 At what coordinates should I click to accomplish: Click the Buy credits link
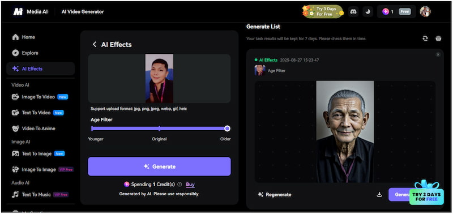pyautogui.click(x=190, y=184)
